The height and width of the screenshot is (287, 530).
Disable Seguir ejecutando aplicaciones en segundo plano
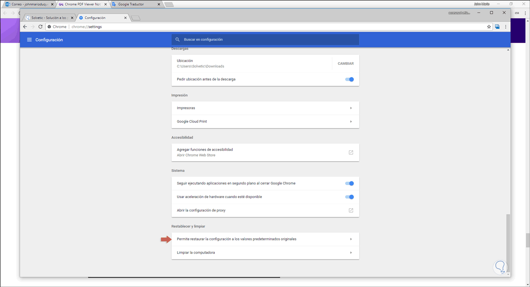[349, 183]
